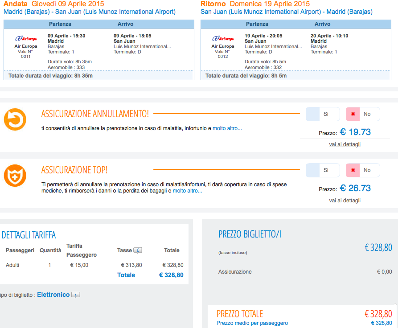Click the orange undo-arrow cancellation insurance icon
The image size is (398, 328).
15,119
